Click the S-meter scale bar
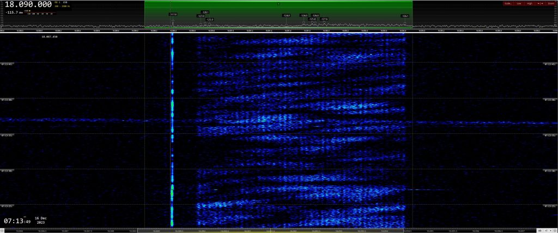 point(39,13)
